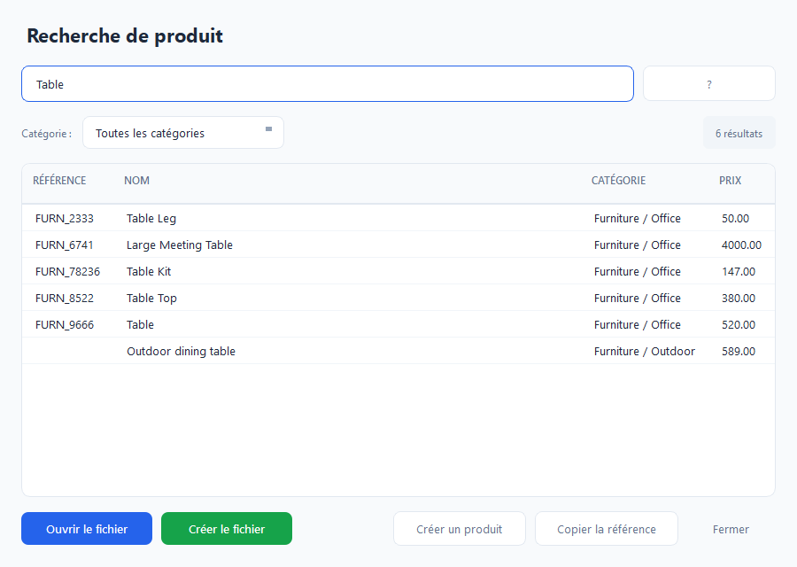
Task: Select reference FURN_8522
Action: pos(65,298)
